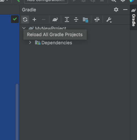Select the MyNewProject tree row
The image size is (137, 140).
point(75,28)
